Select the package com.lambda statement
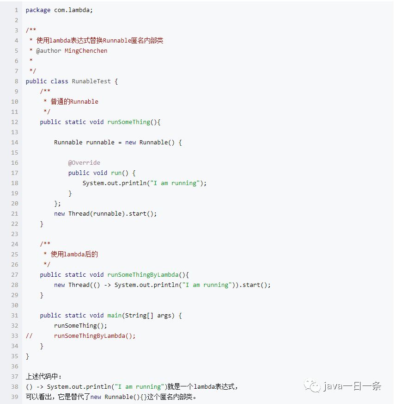The height and width of the screenshot is (404, 394). point(59,10)
